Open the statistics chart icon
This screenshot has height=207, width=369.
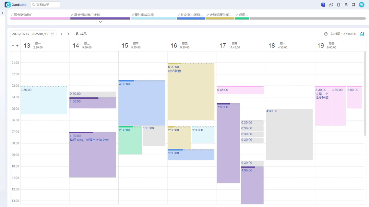362,34
